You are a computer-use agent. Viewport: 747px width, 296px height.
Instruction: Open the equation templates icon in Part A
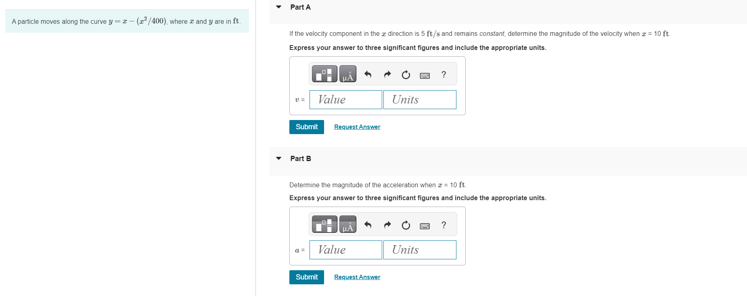[x=324, y=74]
